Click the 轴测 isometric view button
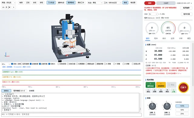Screen dimensions: 194x118 21,3
